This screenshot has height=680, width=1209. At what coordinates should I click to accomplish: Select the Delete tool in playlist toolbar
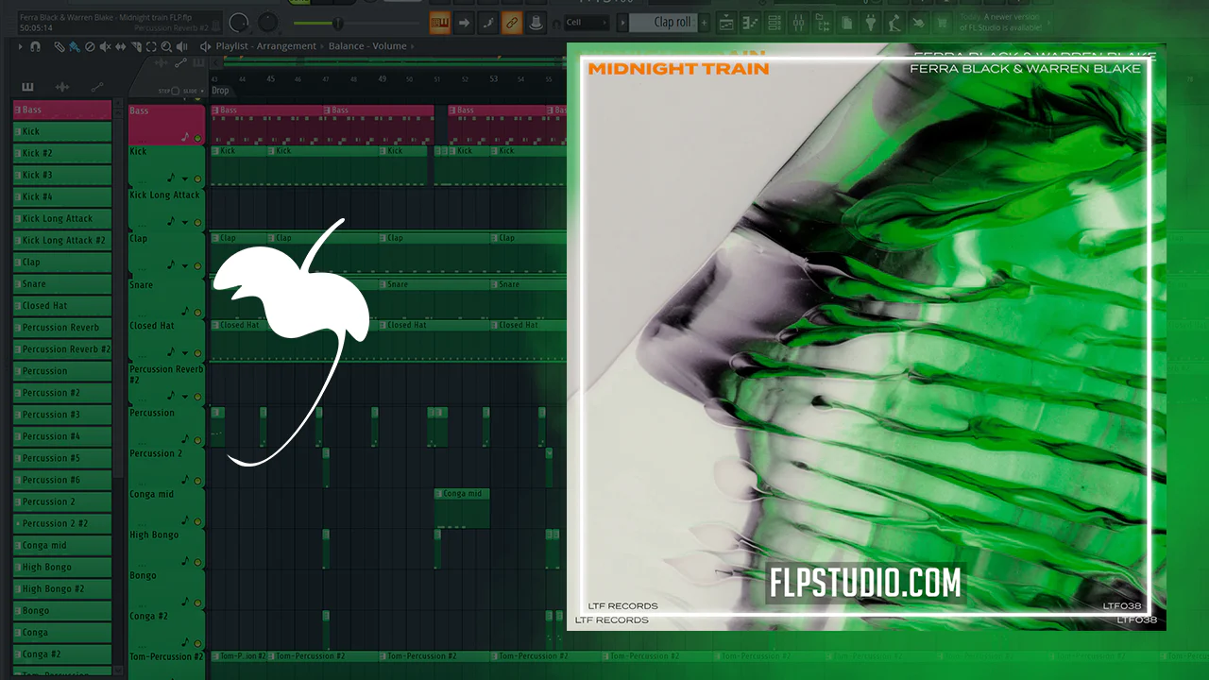(x=90, y=46)
